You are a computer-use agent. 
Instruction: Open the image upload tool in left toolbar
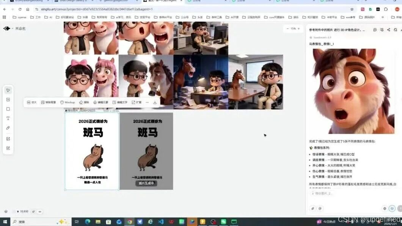(x=8, y=139)
